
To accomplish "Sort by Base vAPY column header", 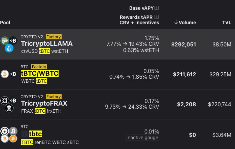I will point(141,8).
